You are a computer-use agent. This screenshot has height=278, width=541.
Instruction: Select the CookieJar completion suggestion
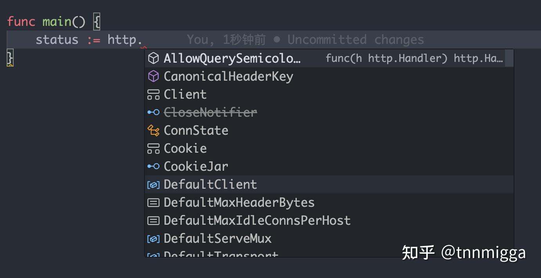click(196, 166)
